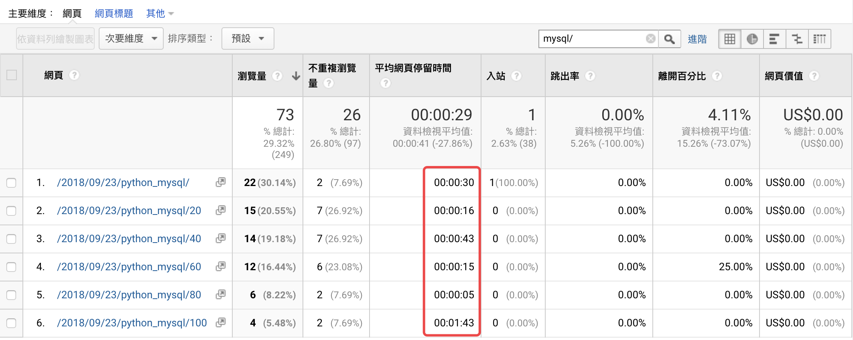This screenshot has width=853, height=340.
Task: Sort by 不重複瀏覽量 column header
Action: pyautogui.click(x=332, y=75)
